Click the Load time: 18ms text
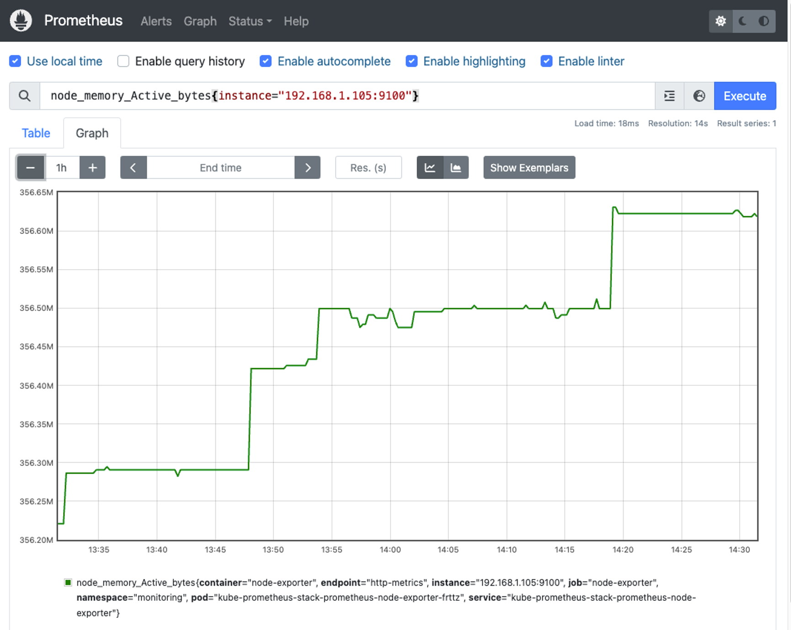791x630 pixels. pyautogui.click(x=606, y=123)
